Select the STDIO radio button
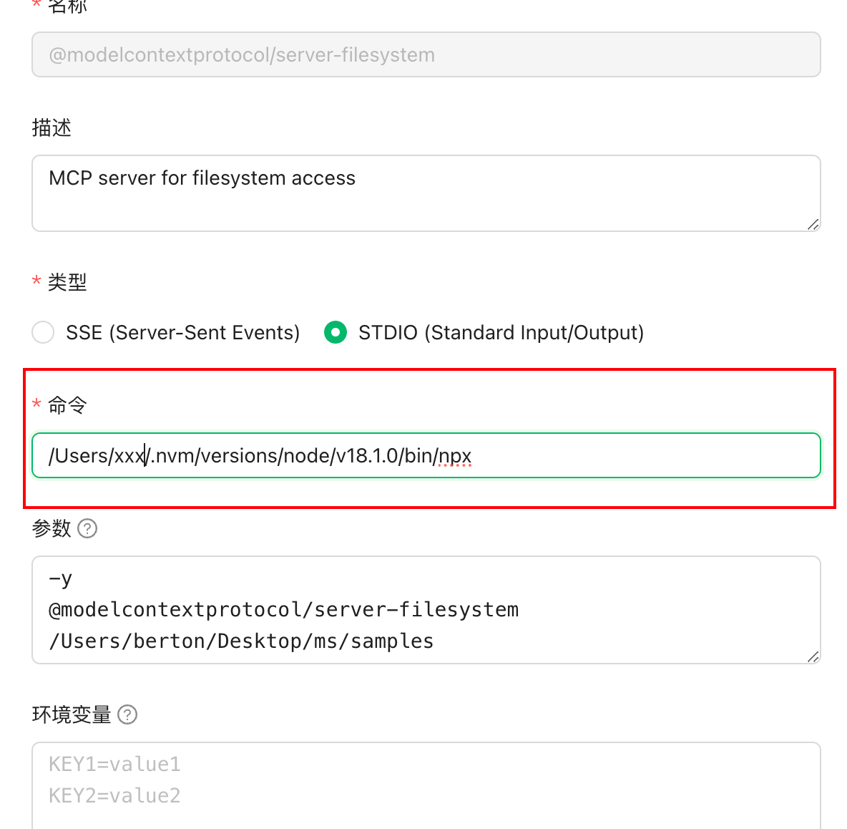 coord(336,332)
